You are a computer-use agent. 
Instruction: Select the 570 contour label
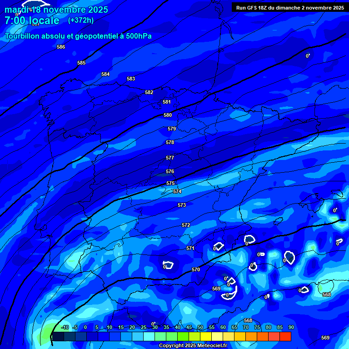pyautogui.click(x=195, y=269)
